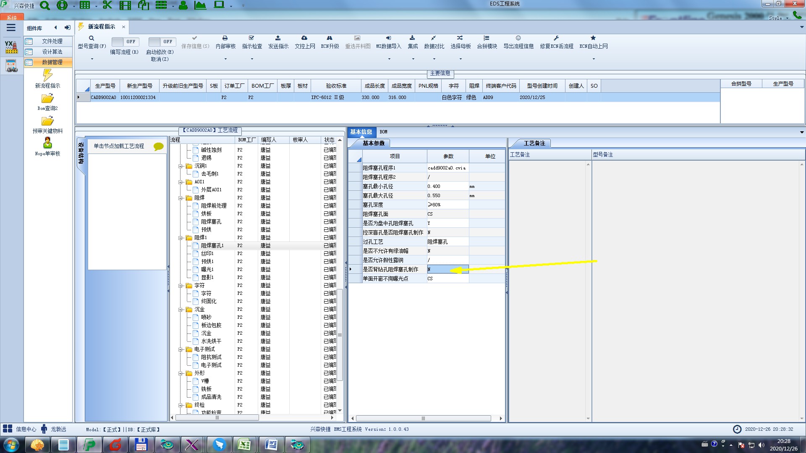The height and width of the screenshot is (453, 806).
Task: Collapse the 沉金 tree folder
Action: click(181, 310)
